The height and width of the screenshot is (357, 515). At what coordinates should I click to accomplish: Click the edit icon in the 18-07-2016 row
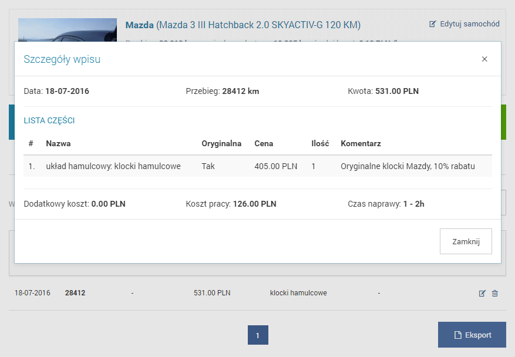coord(482,293)
